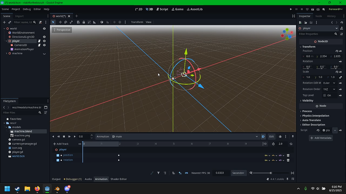Open object history clock icon
This screenshot has width=346, height=194.
coord(342,23)
